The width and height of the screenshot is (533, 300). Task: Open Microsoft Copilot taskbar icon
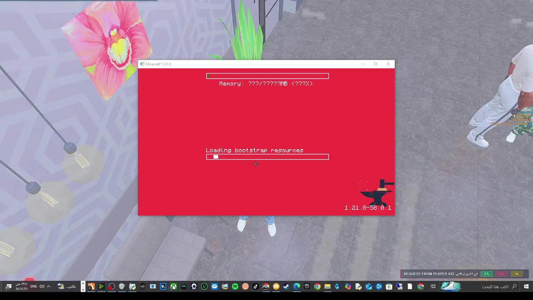pos(348,287)
